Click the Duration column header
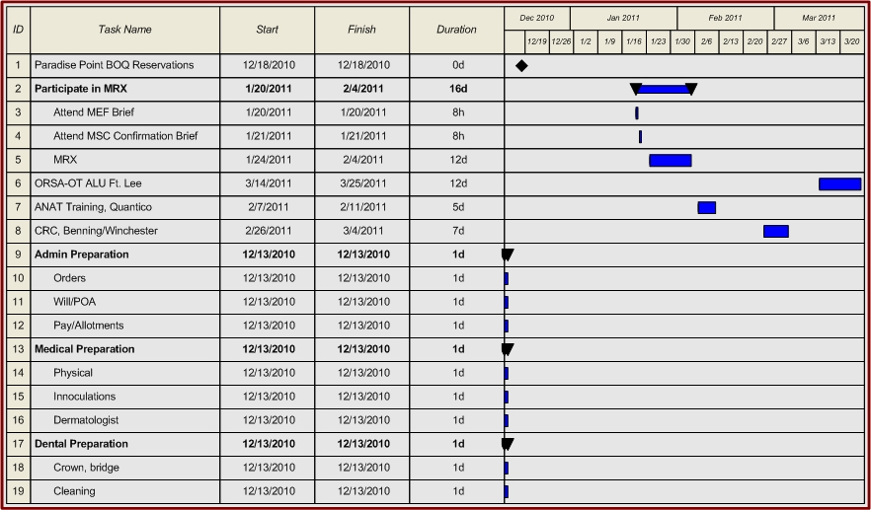Screen dimensions: 871x510 tap(456, 30)
